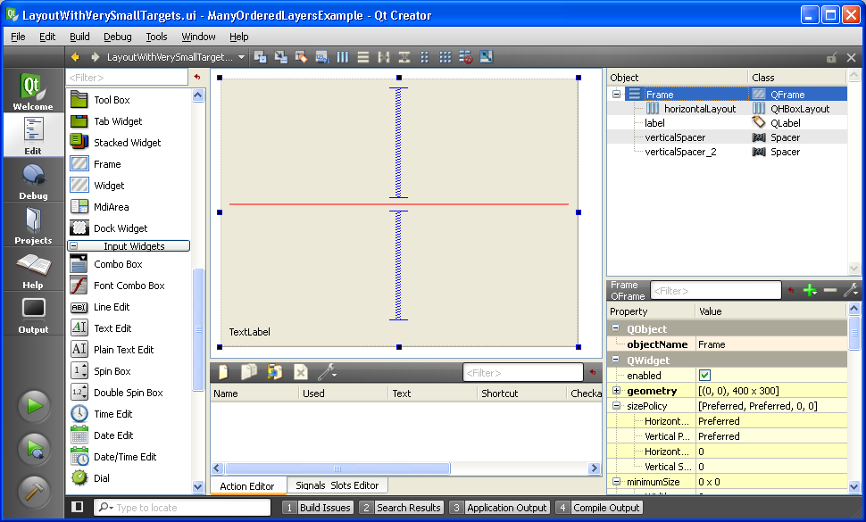Open Projects mode in sidebar

click(x=33, y=225)
